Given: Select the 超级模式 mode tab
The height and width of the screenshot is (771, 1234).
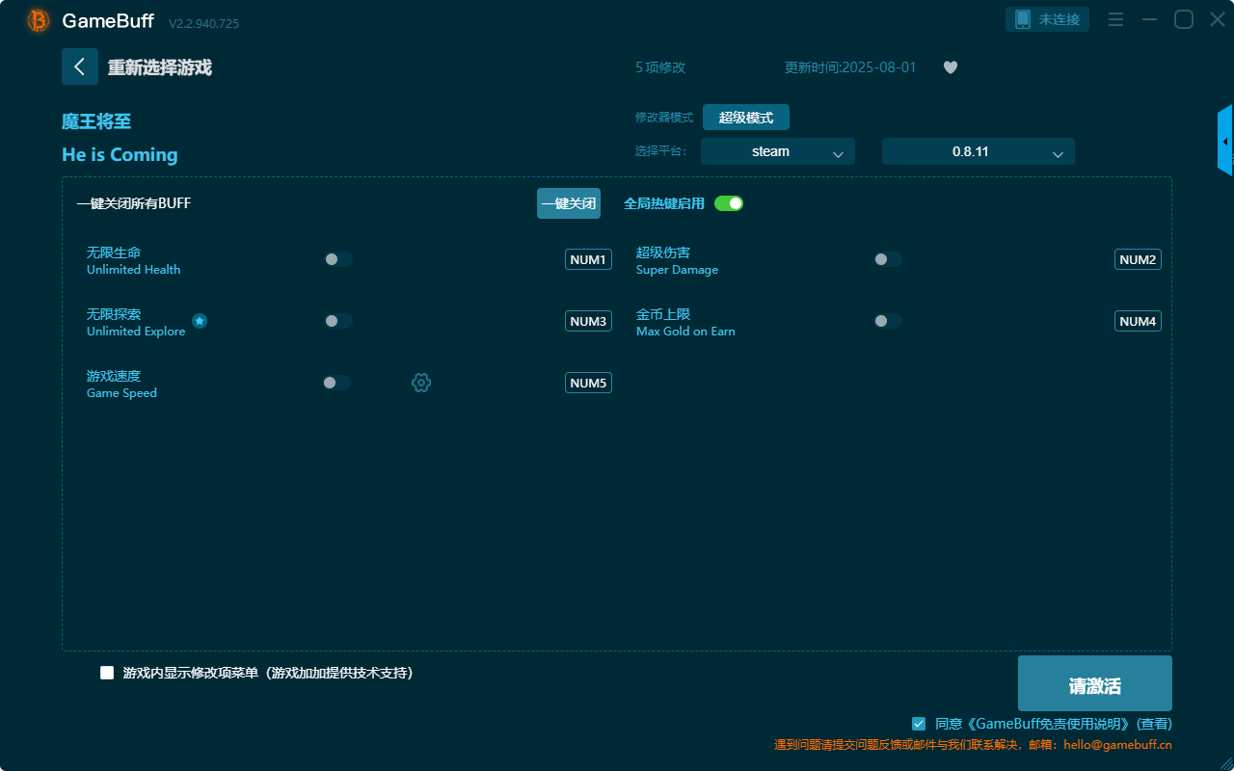Looking at the screenshot, I should point(745,118).
